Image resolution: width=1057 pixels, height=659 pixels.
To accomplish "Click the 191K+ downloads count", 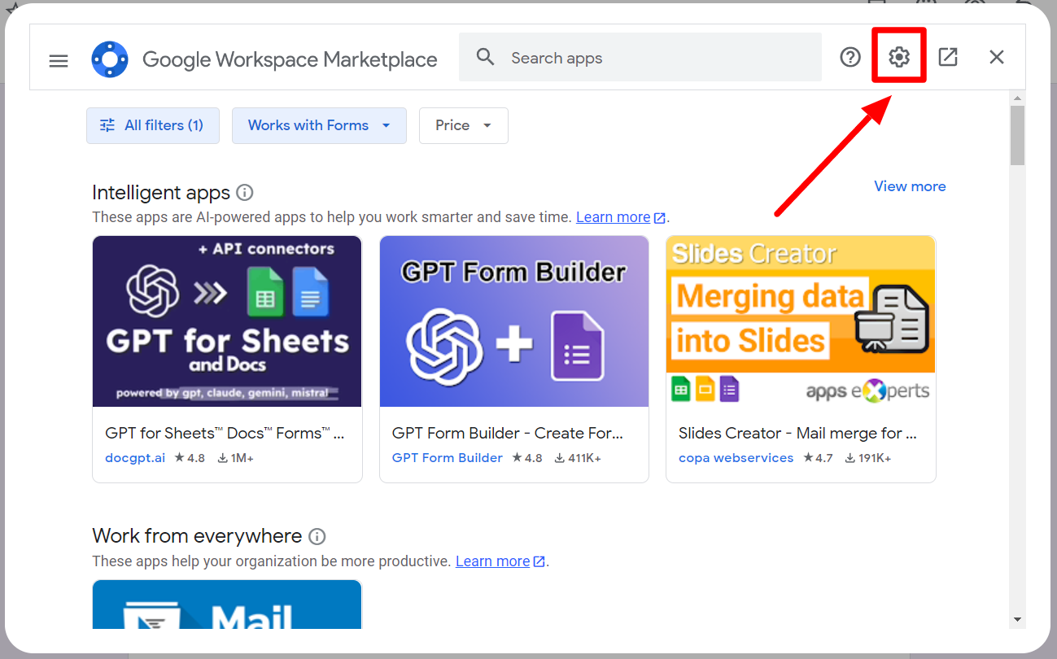I will tap(868, 458).
